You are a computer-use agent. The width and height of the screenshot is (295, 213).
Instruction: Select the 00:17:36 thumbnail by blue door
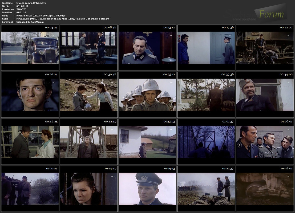pos(206,48)
